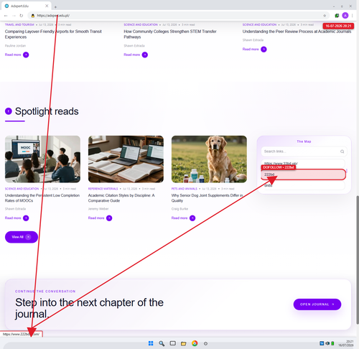
Task: Open the Comparing Layover-Friendly Airports article
Action: pos(53,34)
